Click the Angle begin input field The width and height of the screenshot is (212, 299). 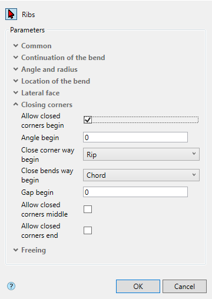point(135,137)
